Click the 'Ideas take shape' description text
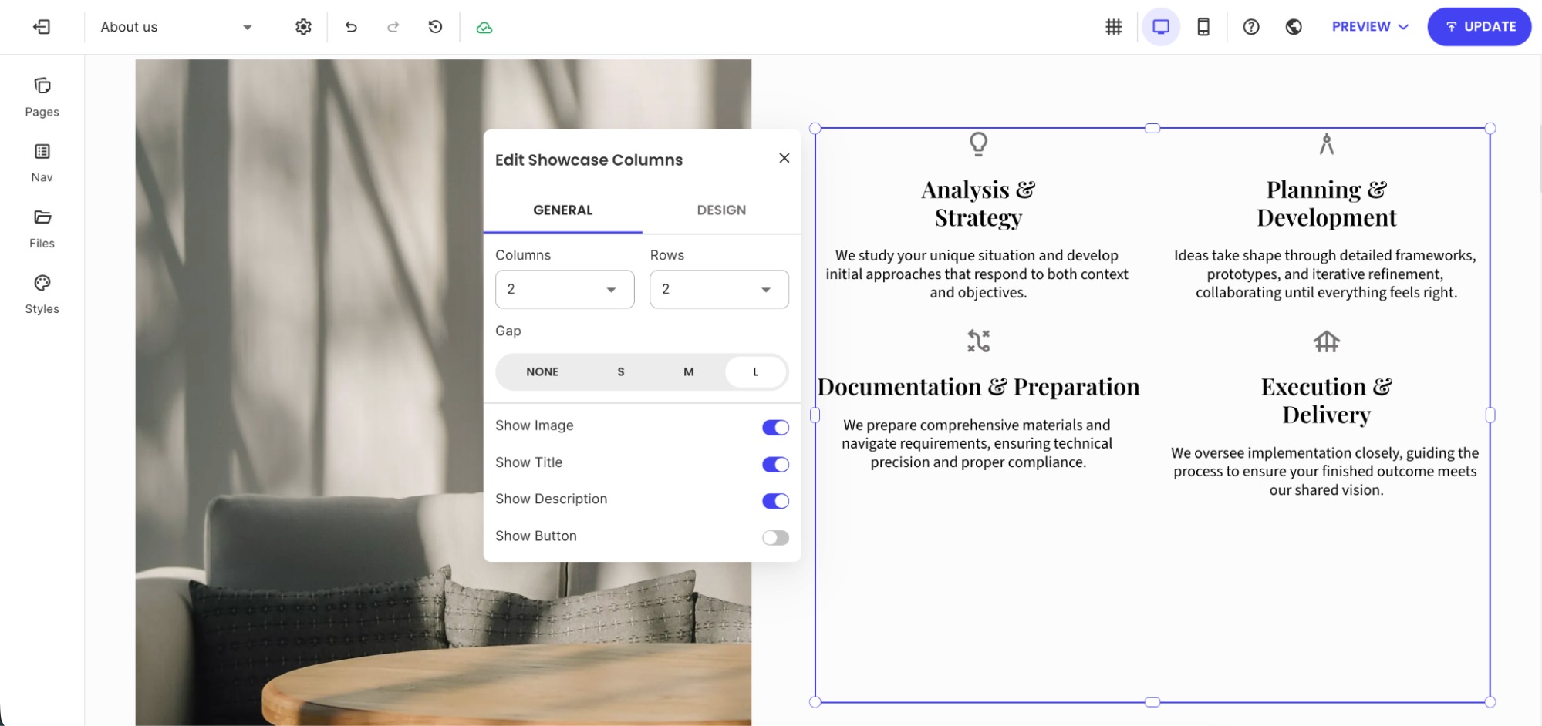Screen dimensions: 1542x726 (x=1325, y=274)
